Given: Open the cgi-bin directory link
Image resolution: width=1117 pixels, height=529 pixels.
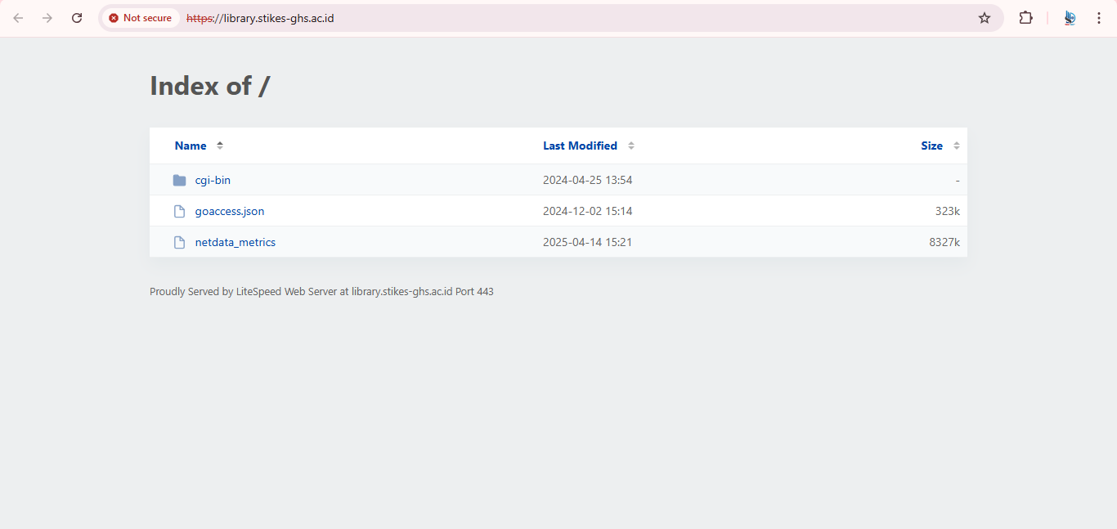Looking at the screenshot, I should (213, 180).
